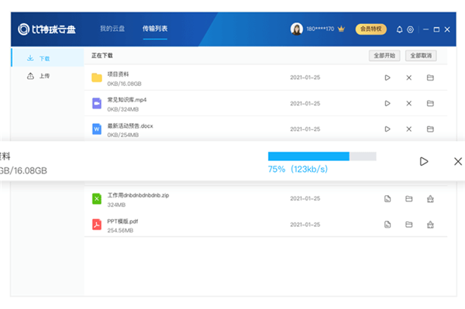This screenshot has width=465, height=309.
Task: Select the PPT模版.pdf file name
Action: point(122,221)
